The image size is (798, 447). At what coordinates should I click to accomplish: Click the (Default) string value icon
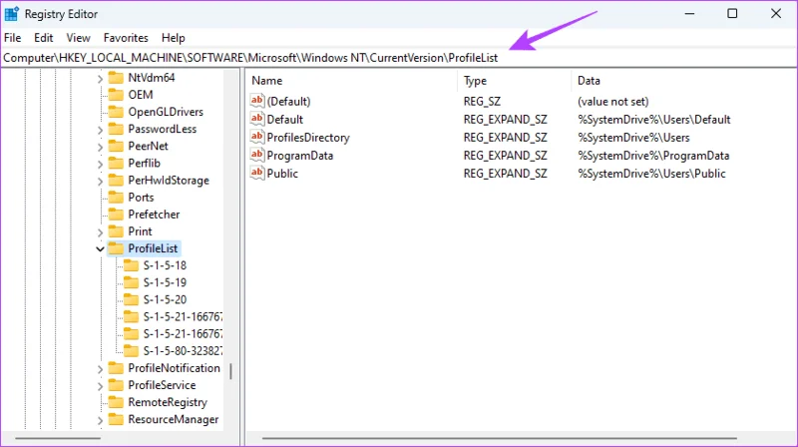pos(257,101)
